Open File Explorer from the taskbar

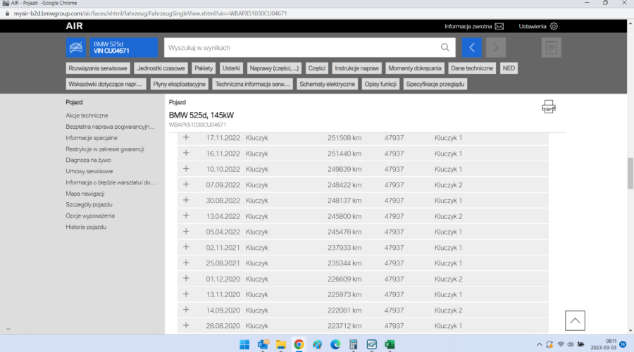coord(281,344)
